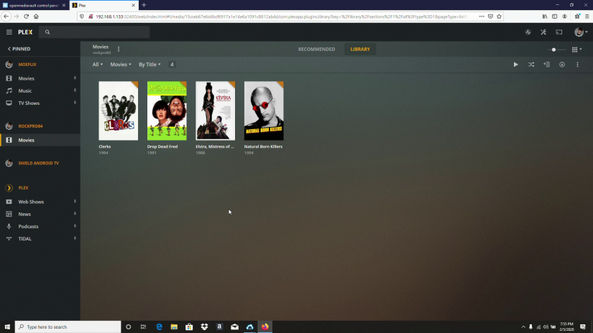
Task: Click the Drop Dead Fred title link
Action: pyautogui.click(x=162, y=146)
